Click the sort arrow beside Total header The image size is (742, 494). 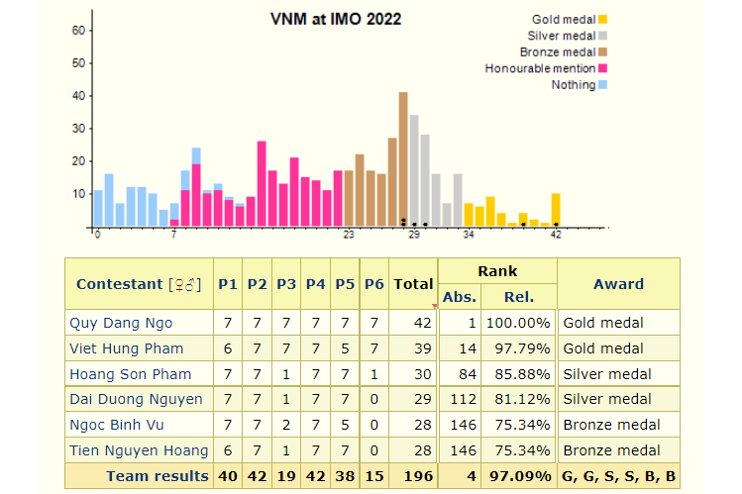434,306
